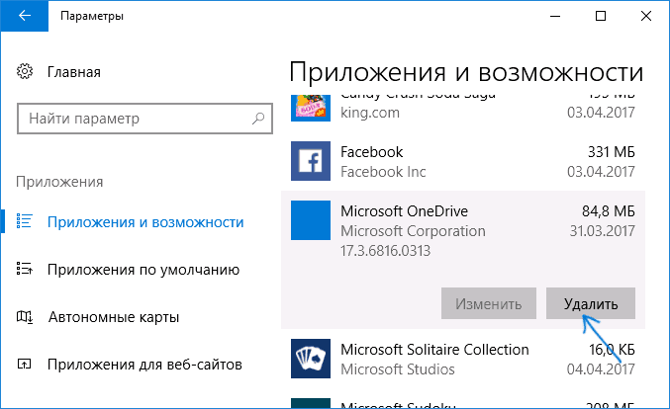
Task: Click the 31.03.2017 install date
Action: tap(602, 231)
